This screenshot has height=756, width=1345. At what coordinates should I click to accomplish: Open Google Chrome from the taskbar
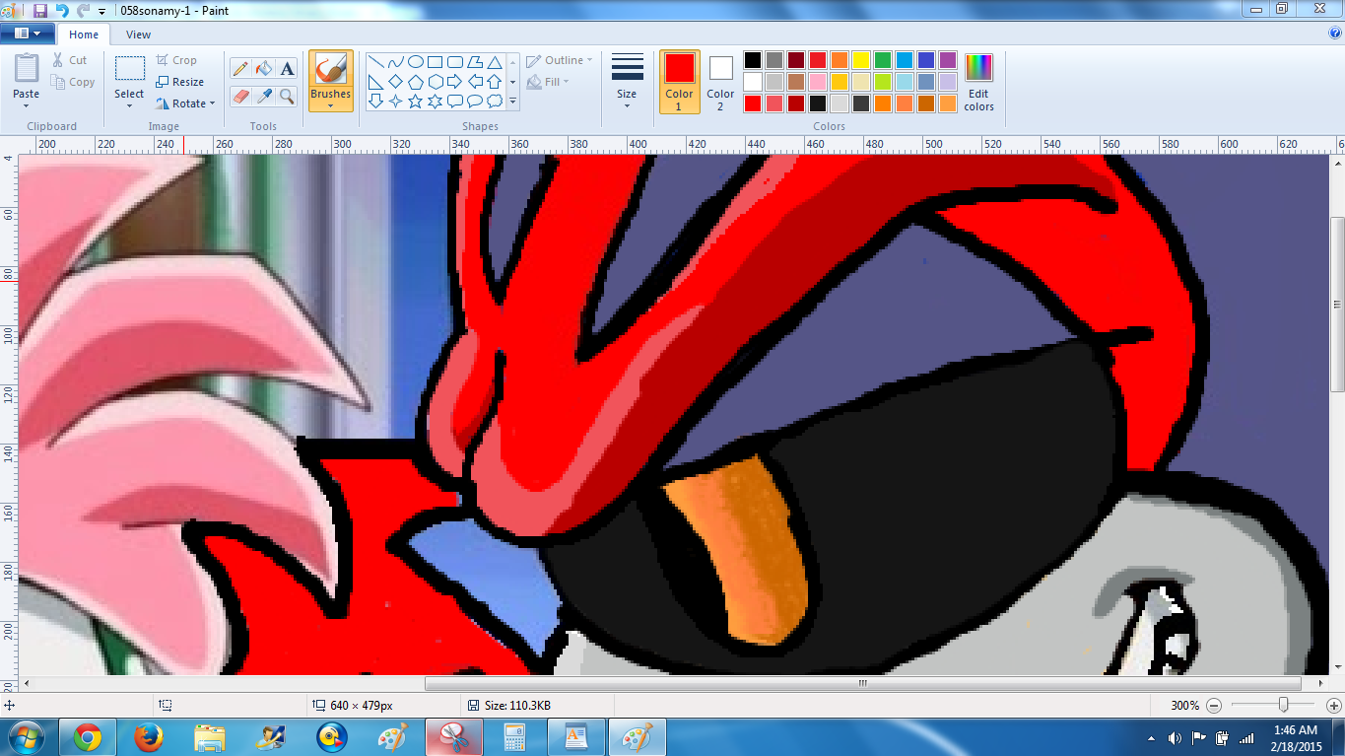pos(87,737)
